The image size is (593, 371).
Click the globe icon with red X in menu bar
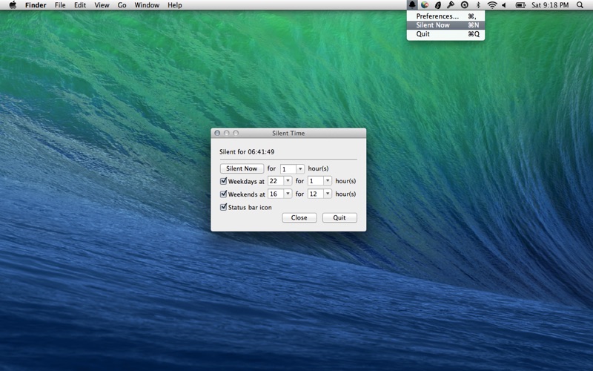(x=425, y=5)
